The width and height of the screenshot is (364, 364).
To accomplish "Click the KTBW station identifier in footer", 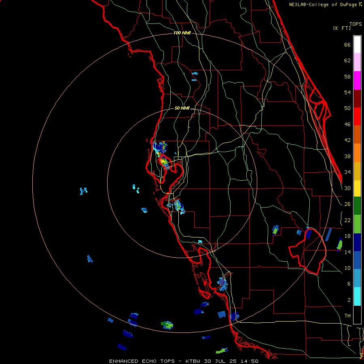I will click(x=193, y=361).
